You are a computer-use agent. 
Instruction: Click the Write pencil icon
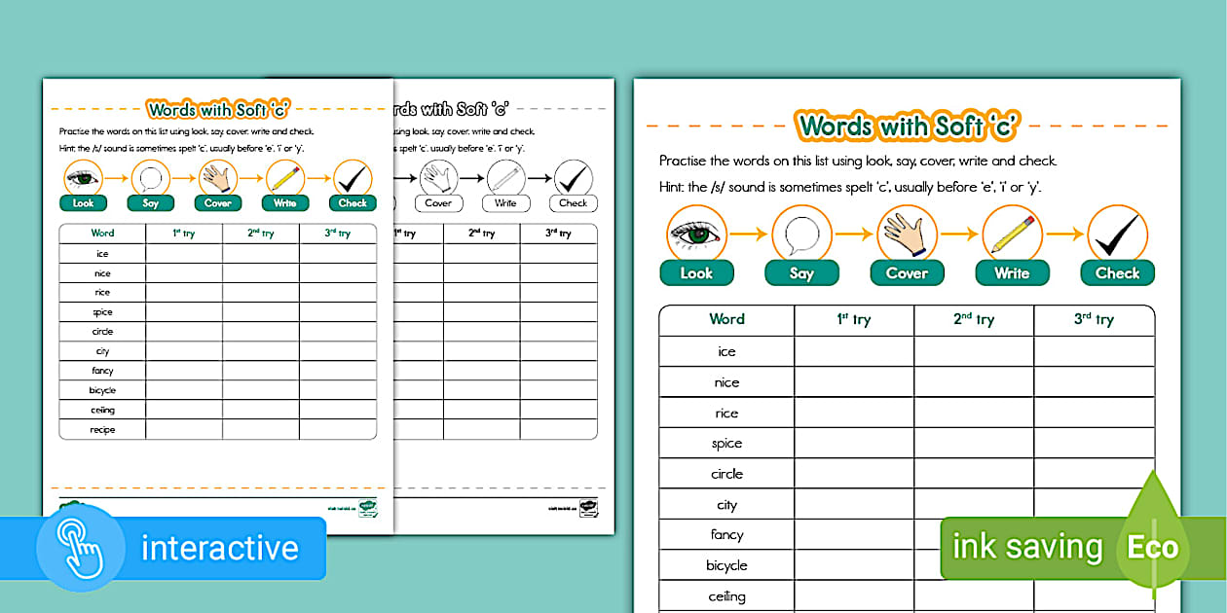pos(1012,234)
